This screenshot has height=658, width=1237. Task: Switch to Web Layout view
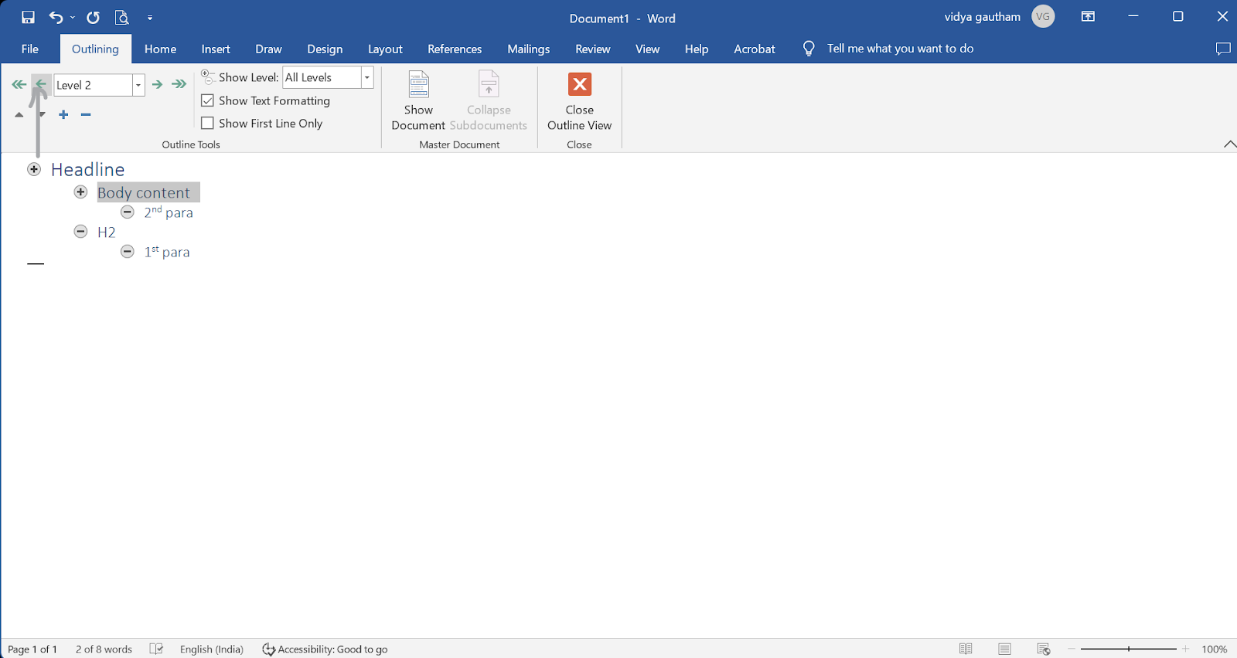click(x=1044, y=649)
